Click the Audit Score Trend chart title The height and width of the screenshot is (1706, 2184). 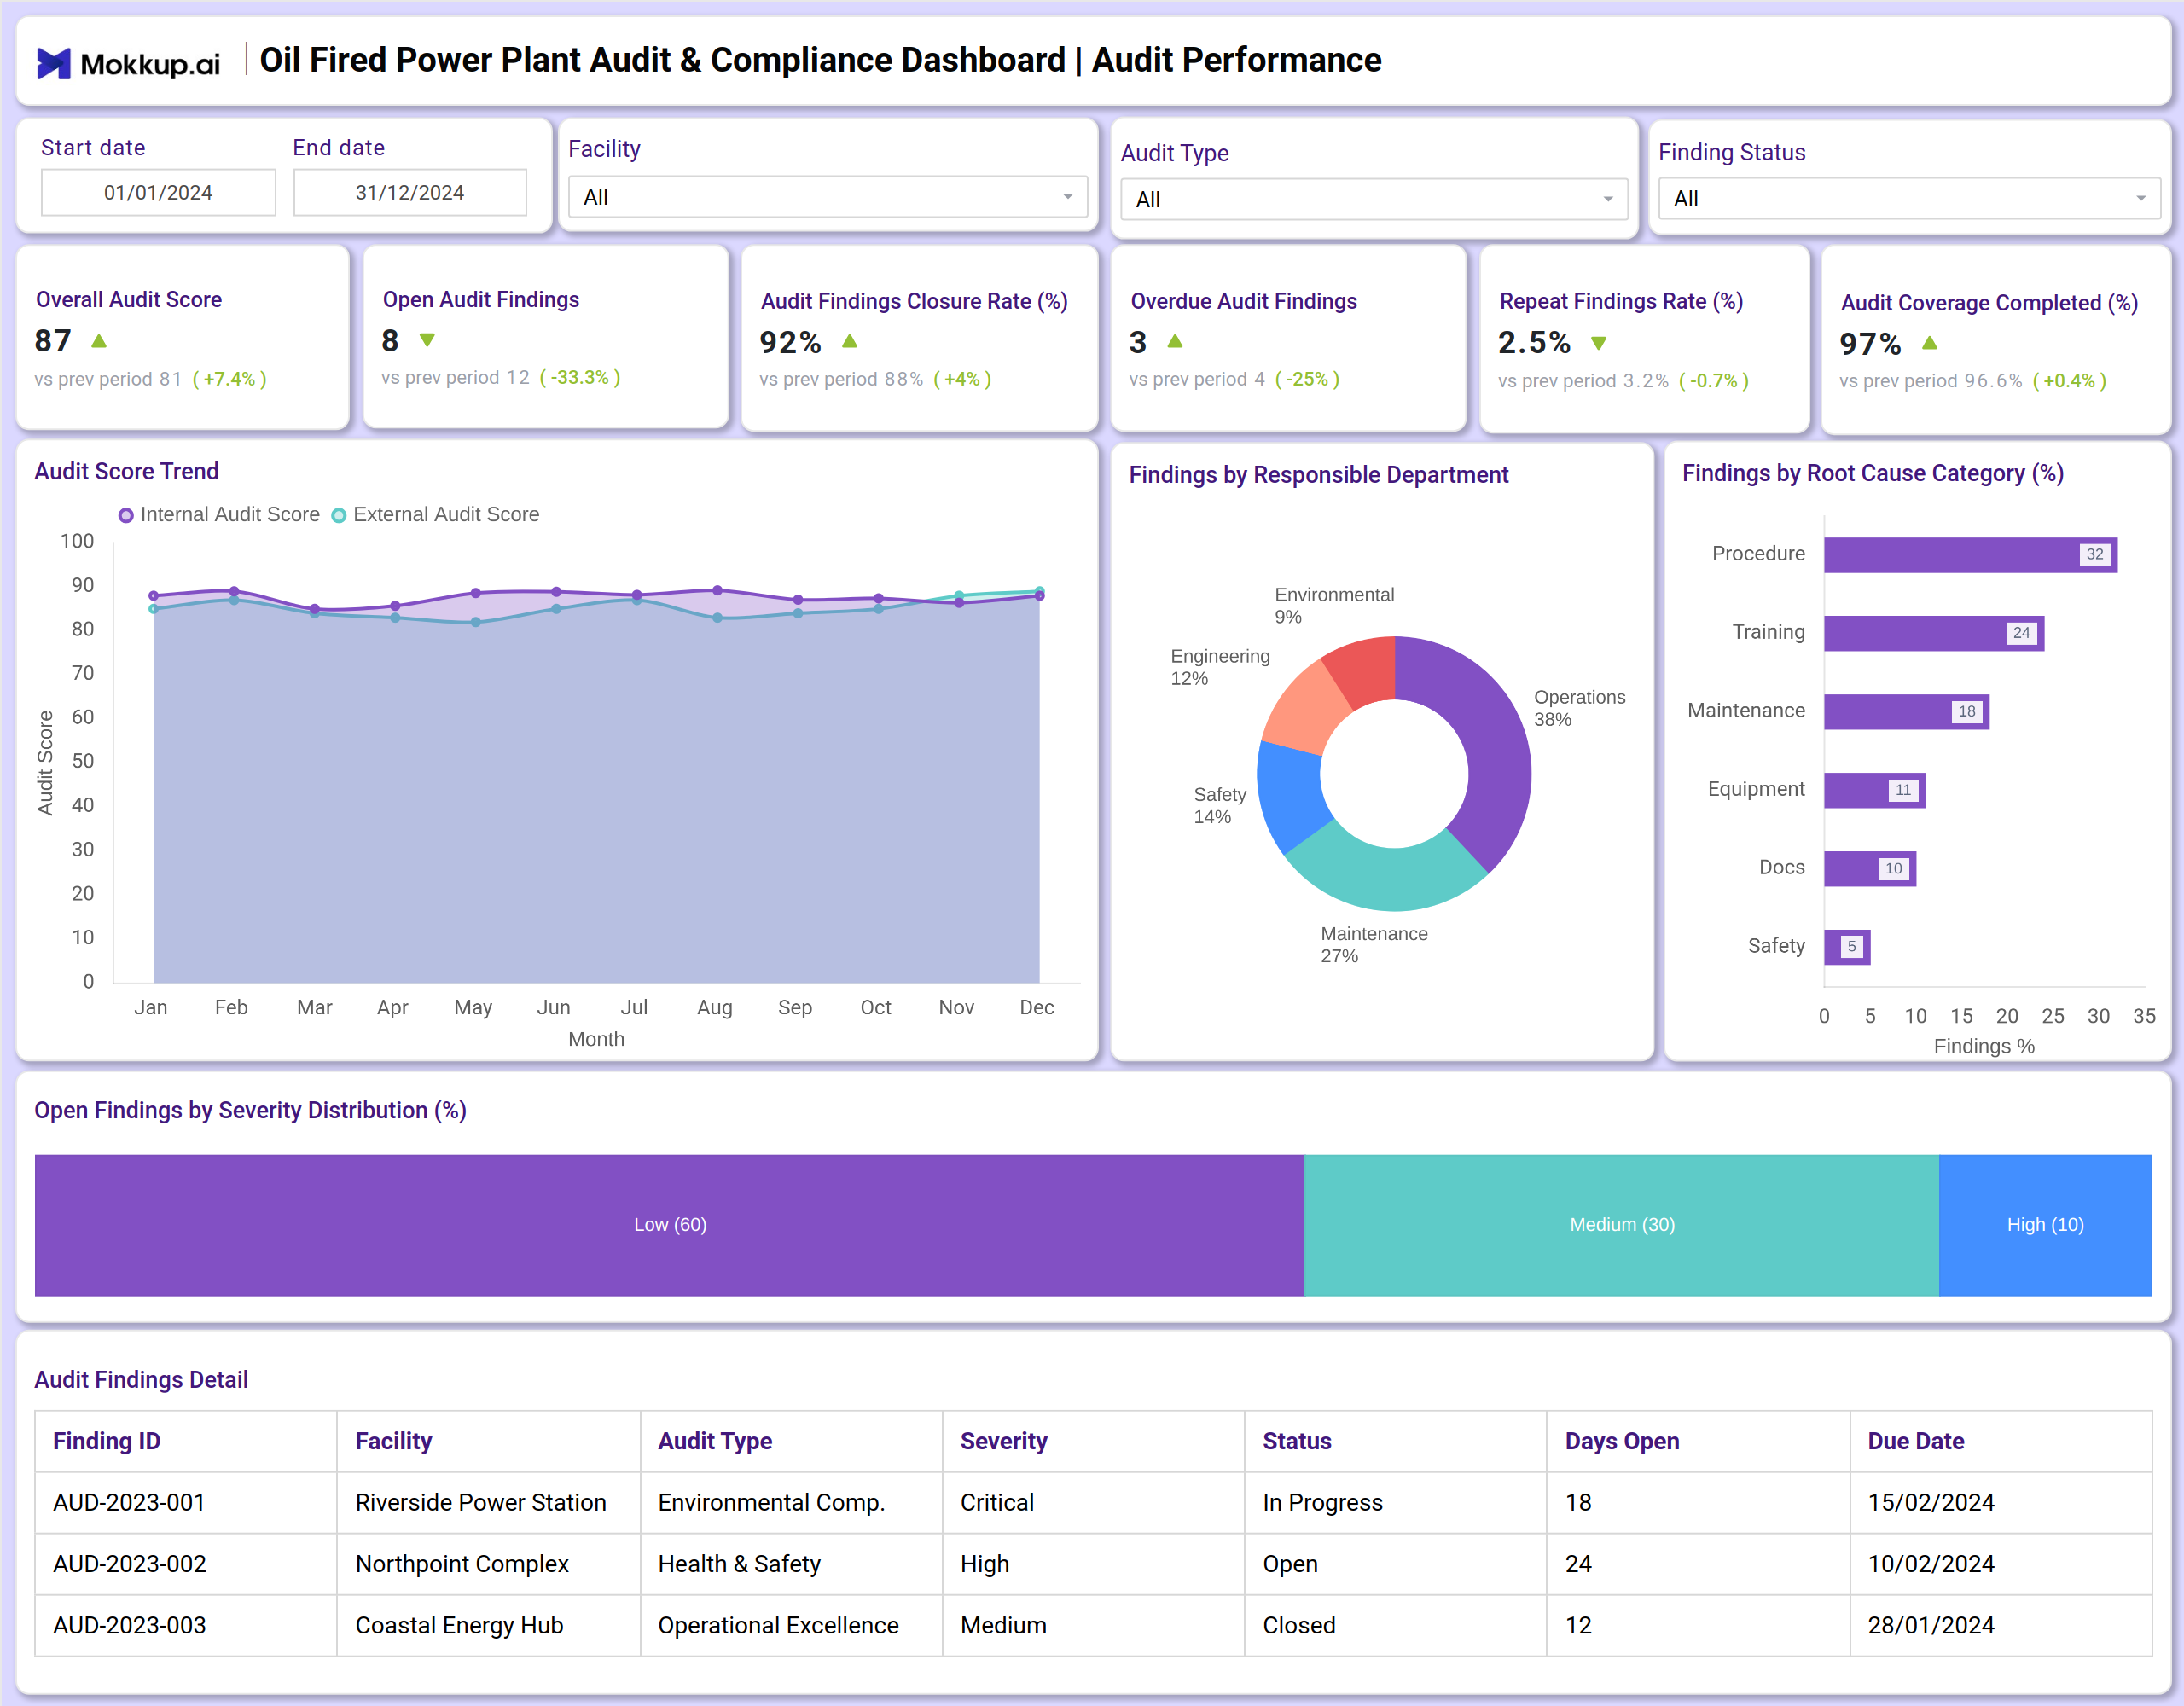click(126, 471)
